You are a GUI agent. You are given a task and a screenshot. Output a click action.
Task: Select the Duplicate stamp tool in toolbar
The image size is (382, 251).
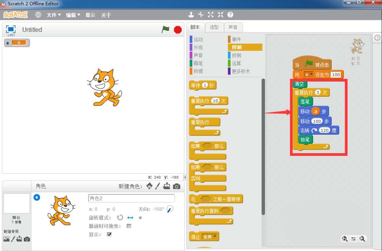[x=191, y=15]
